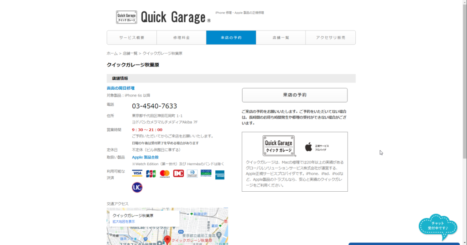Open the 修理料金 tab

coord(182,37)
